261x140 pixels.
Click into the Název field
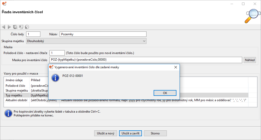point(103,34)
